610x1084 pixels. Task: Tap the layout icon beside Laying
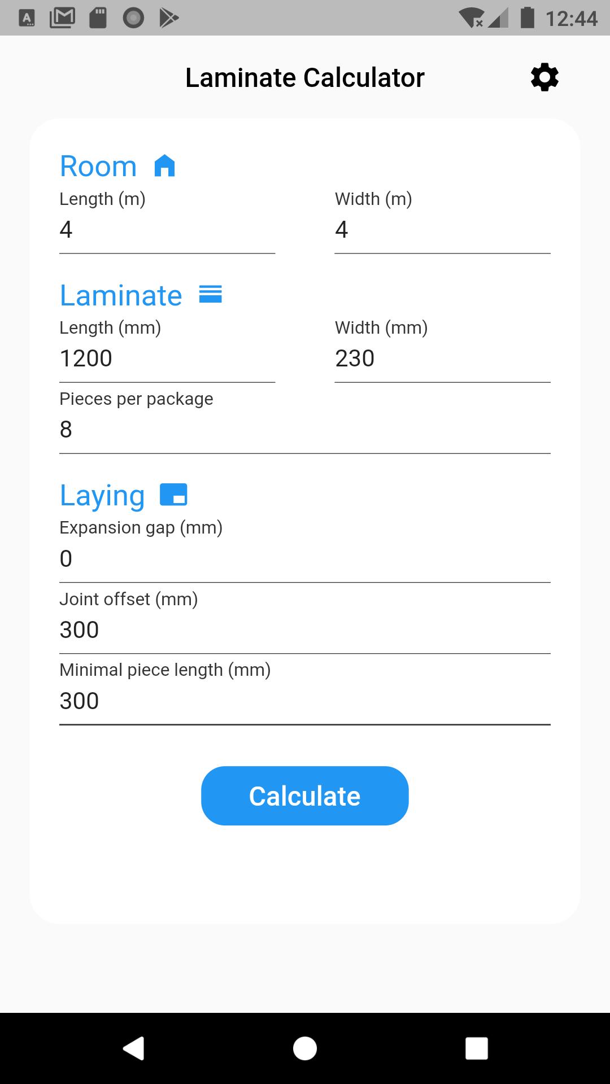(173, 495)
